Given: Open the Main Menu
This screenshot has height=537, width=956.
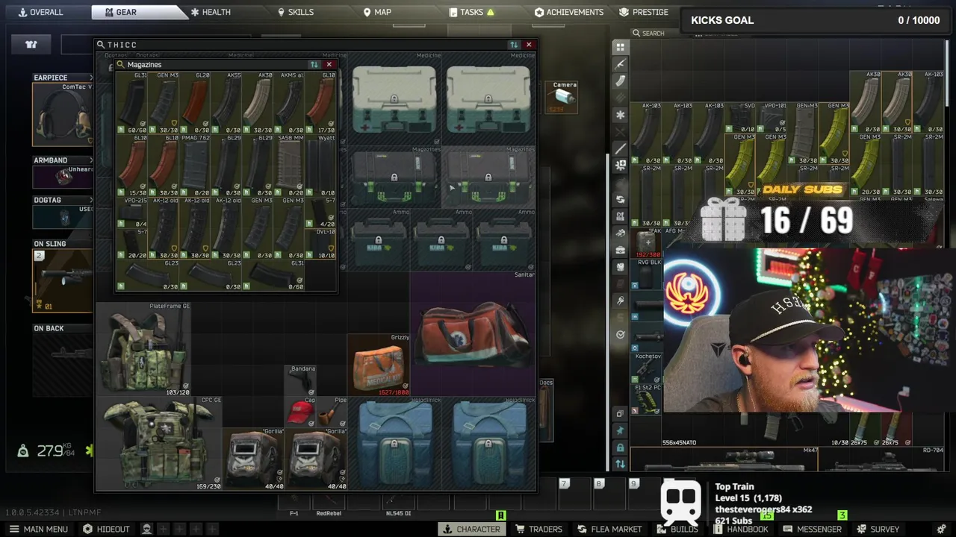Looking at the screenshot, I should pos(39,529).
